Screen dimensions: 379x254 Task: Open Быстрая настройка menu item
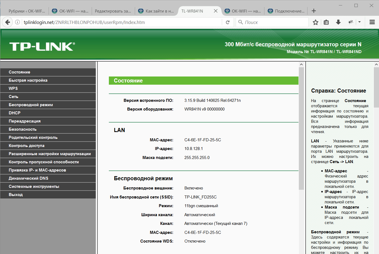[x=48, y=80]
